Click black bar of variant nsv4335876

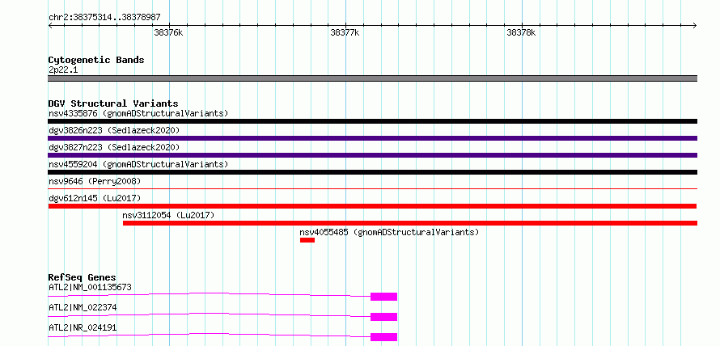click(372, 121)
